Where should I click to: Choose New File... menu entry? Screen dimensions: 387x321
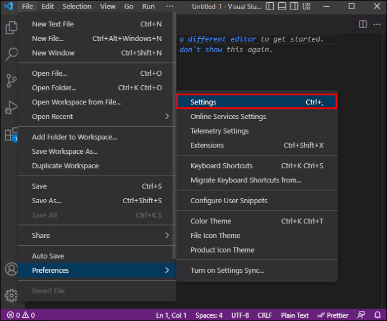point(96,39)
